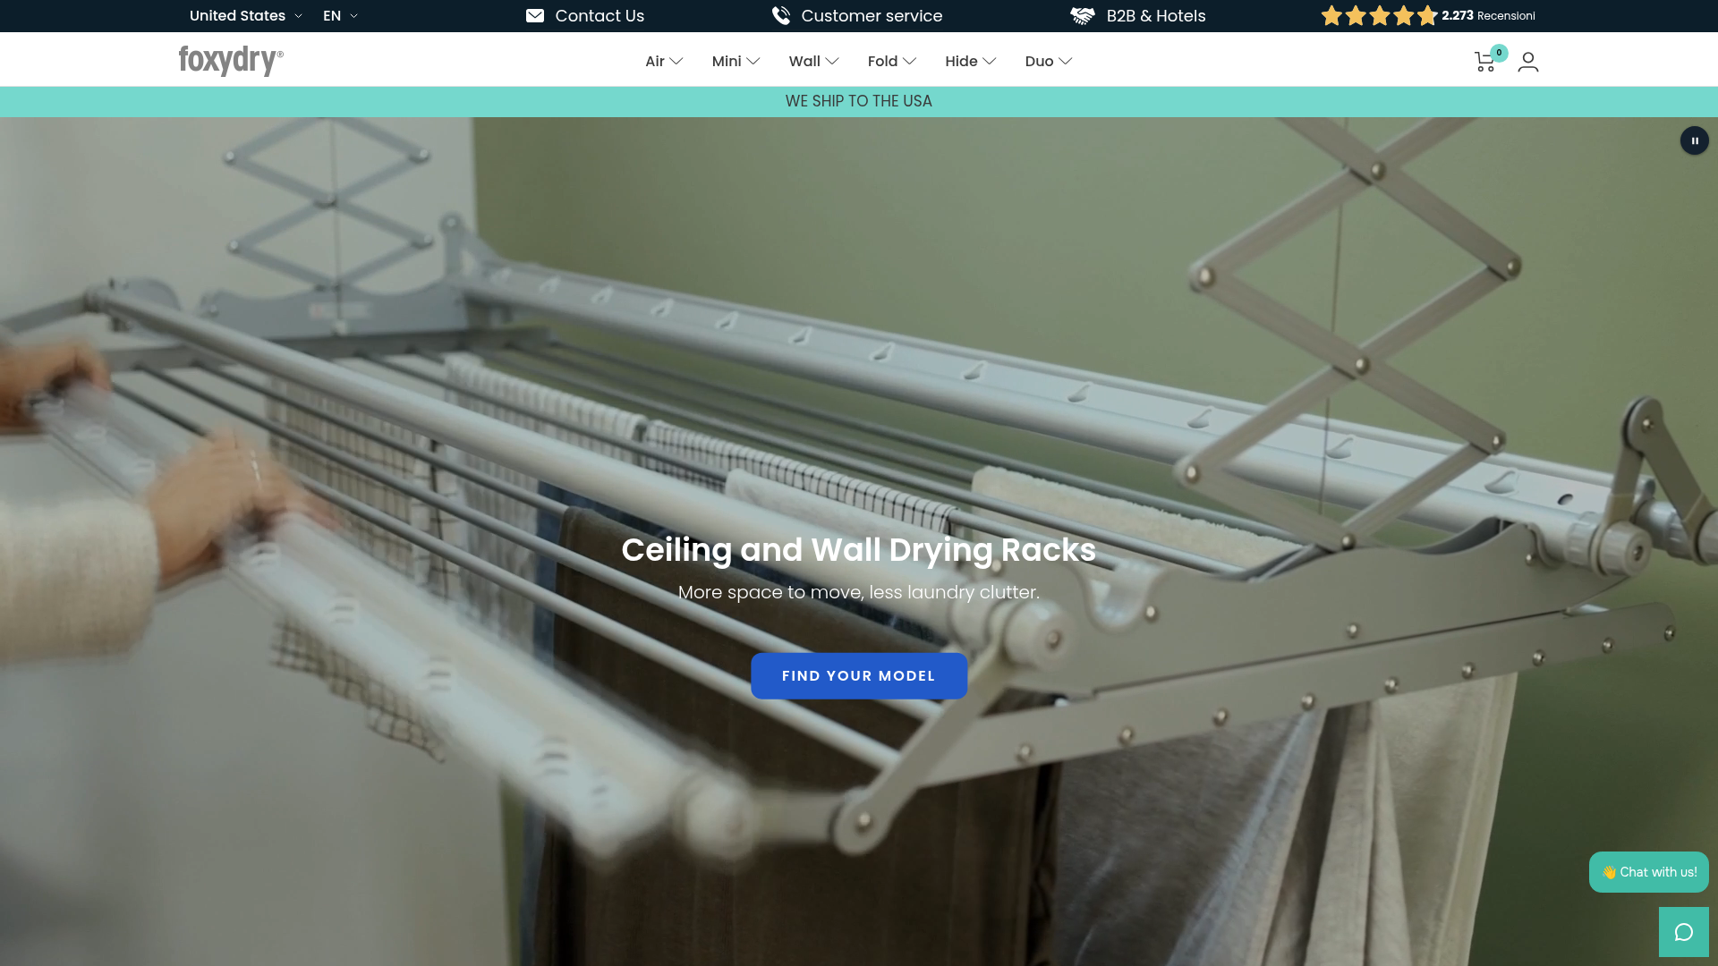Open the Duo menu
Screen dimensions: 1718x966
point(1049,61)
